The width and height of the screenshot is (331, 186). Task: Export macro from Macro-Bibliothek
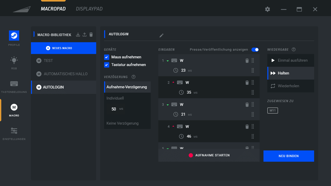tap(85, 35)
